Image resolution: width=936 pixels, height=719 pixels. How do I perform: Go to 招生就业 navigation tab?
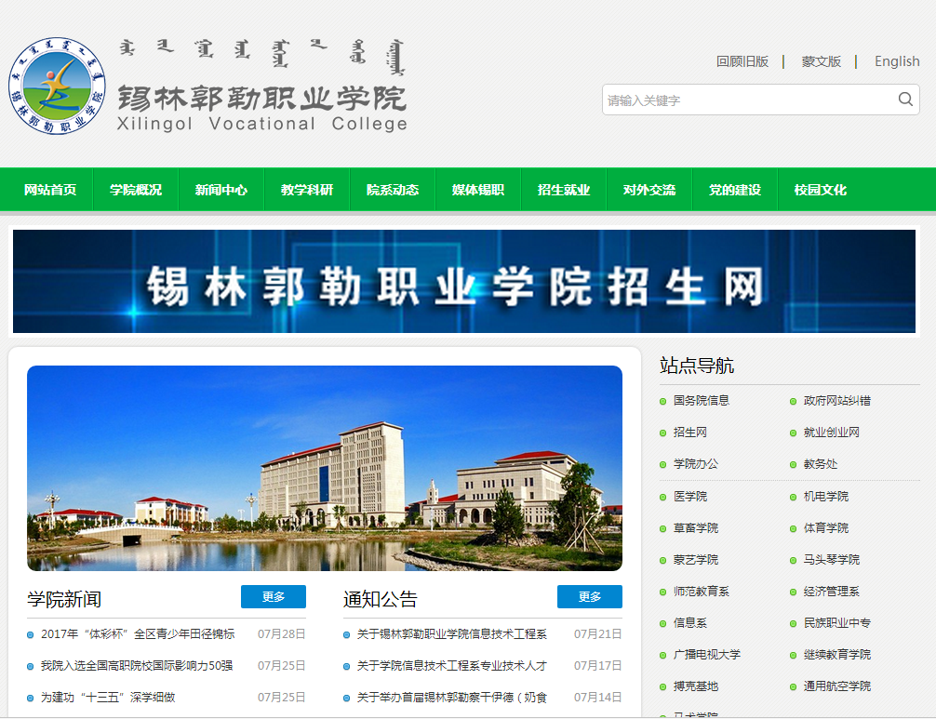click(x=564, y=190)
